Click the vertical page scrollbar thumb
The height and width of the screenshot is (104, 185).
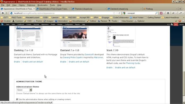pos(184,83)
